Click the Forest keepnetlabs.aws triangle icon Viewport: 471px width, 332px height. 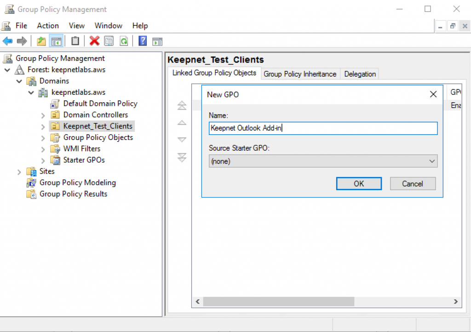pos(19,70)
